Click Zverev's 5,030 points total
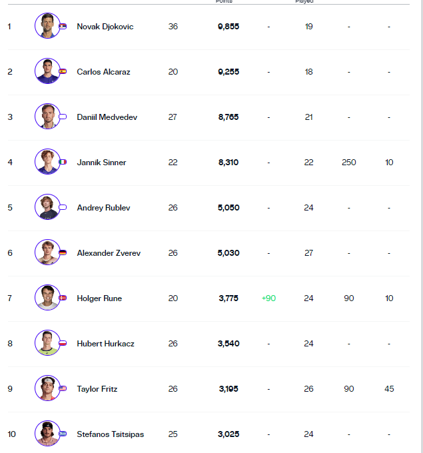 point(228,253)
